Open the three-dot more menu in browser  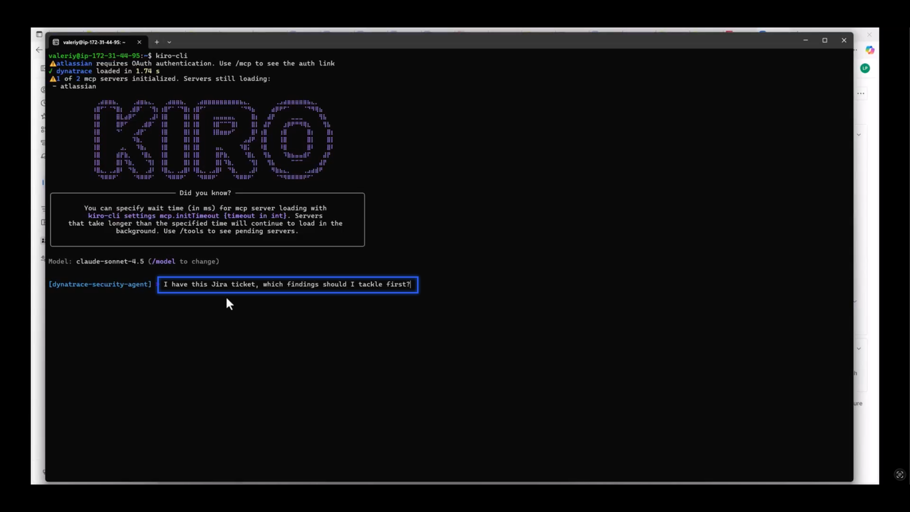coord(861,93)
